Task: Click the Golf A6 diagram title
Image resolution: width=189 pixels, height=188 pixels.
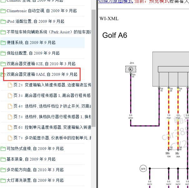Action: 115,35
